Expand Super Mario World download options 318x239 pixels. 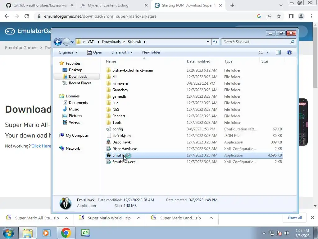tap(139, 218)
